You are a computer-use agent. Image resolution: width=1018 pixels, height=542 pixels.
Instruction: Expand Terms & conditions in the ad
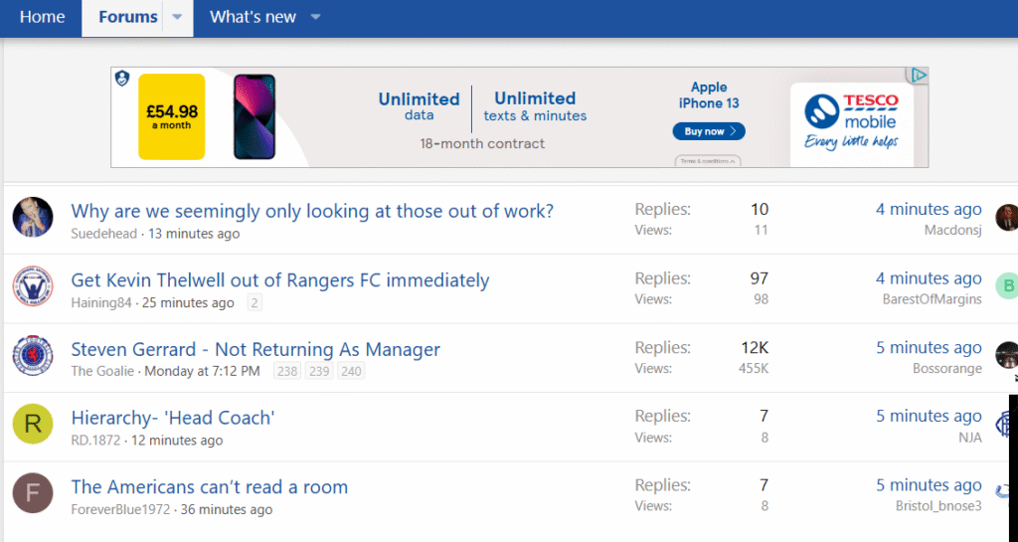707,160
